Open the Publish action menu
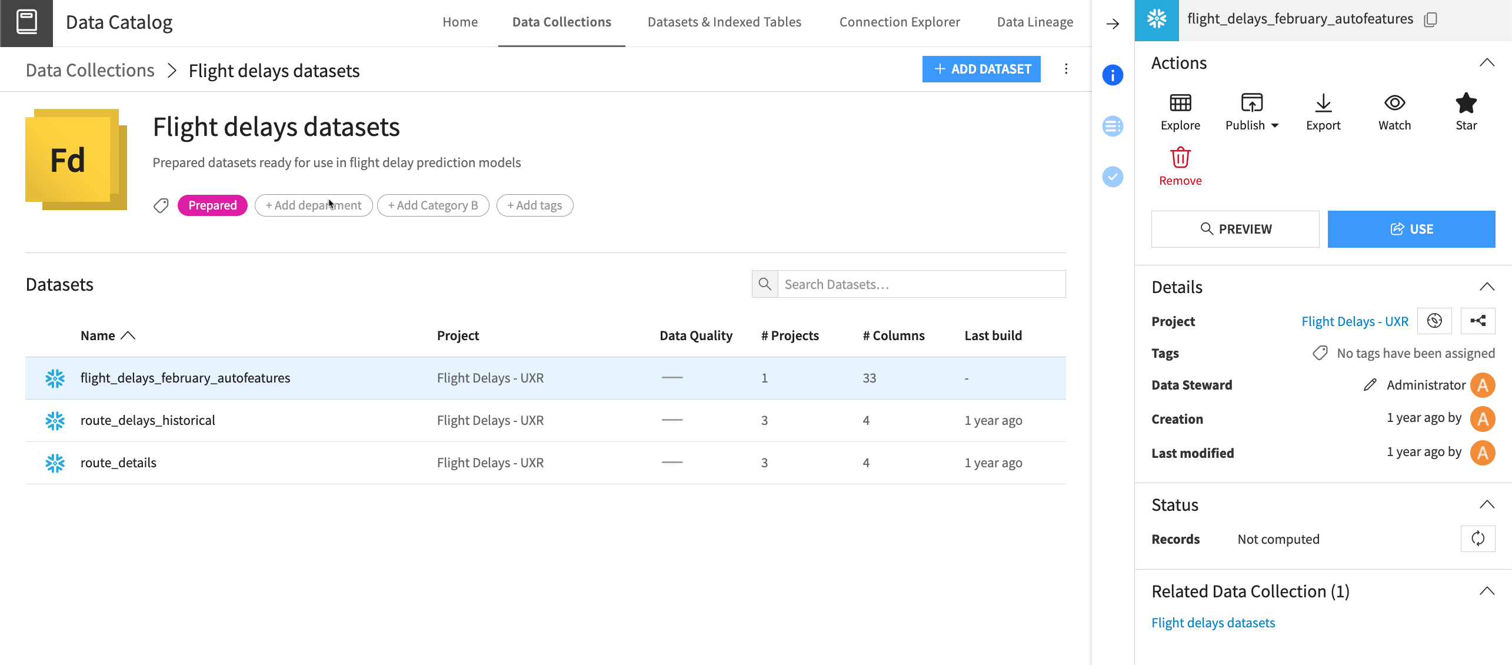The image size is (1512, 665). 1251,112
